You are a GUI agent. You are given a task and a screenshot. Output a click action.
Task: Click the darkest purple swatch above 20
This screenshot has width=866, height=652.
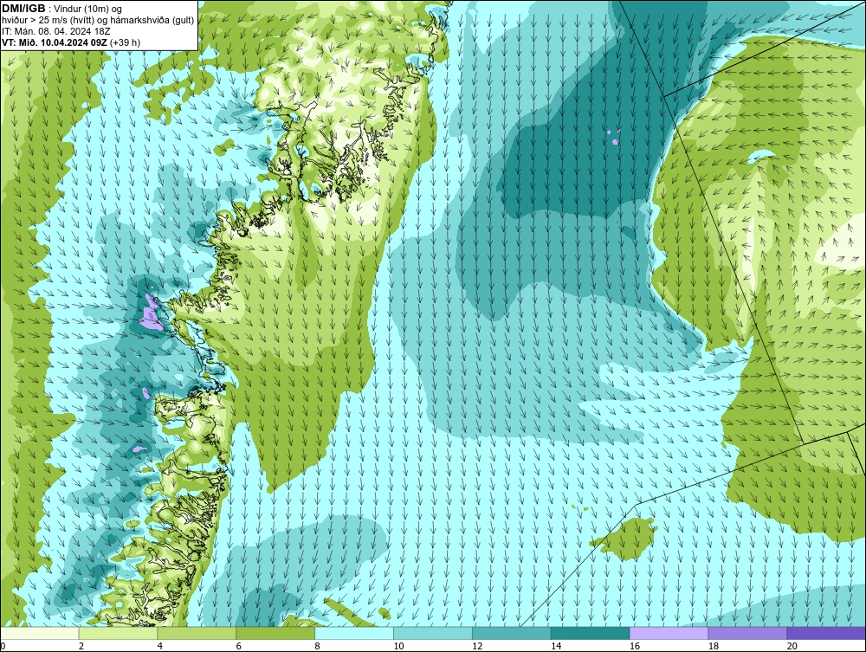[825, 633]
